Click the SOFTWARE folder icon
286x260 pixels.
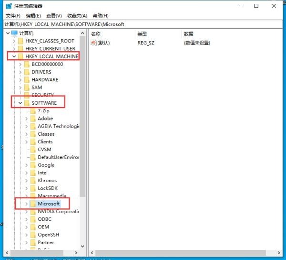(x=27, y=103)
